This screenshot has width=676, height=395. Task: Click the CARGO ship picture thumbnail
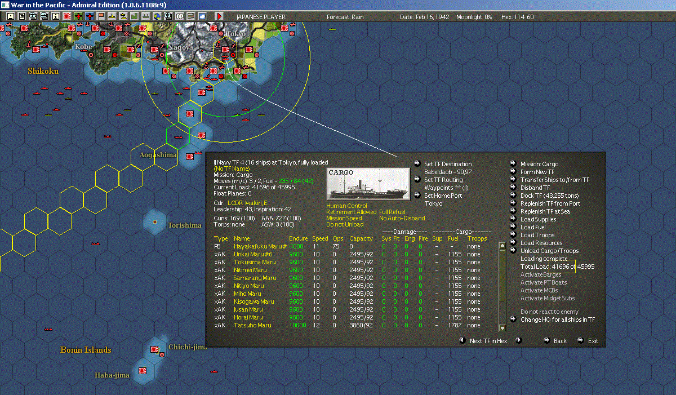(368, 183)
